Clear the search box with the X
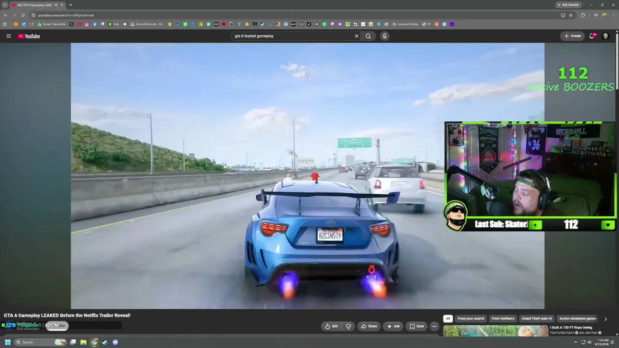The width and height of the screenshot is (619, 348). click(x=356, y=36)
